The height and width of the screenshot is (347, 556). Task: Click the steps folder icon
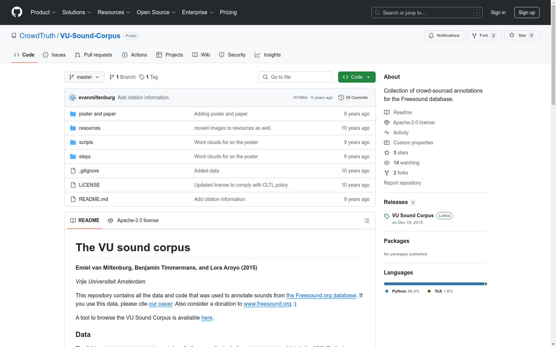(x=73, y=156)
